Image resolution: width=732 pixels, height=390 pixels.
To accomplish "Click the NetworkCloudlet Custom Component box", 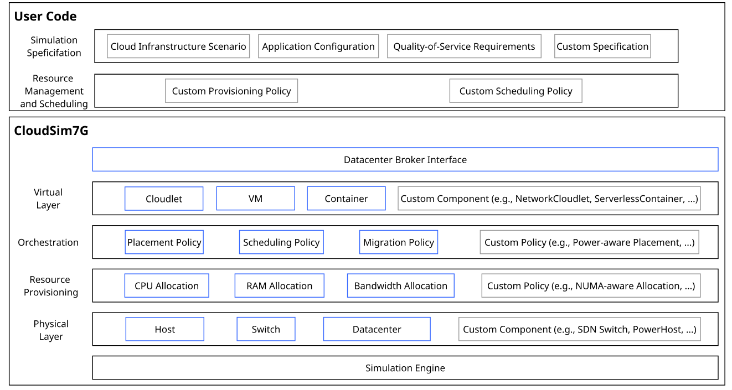I will pyautogui.click(x=549, y=199).
